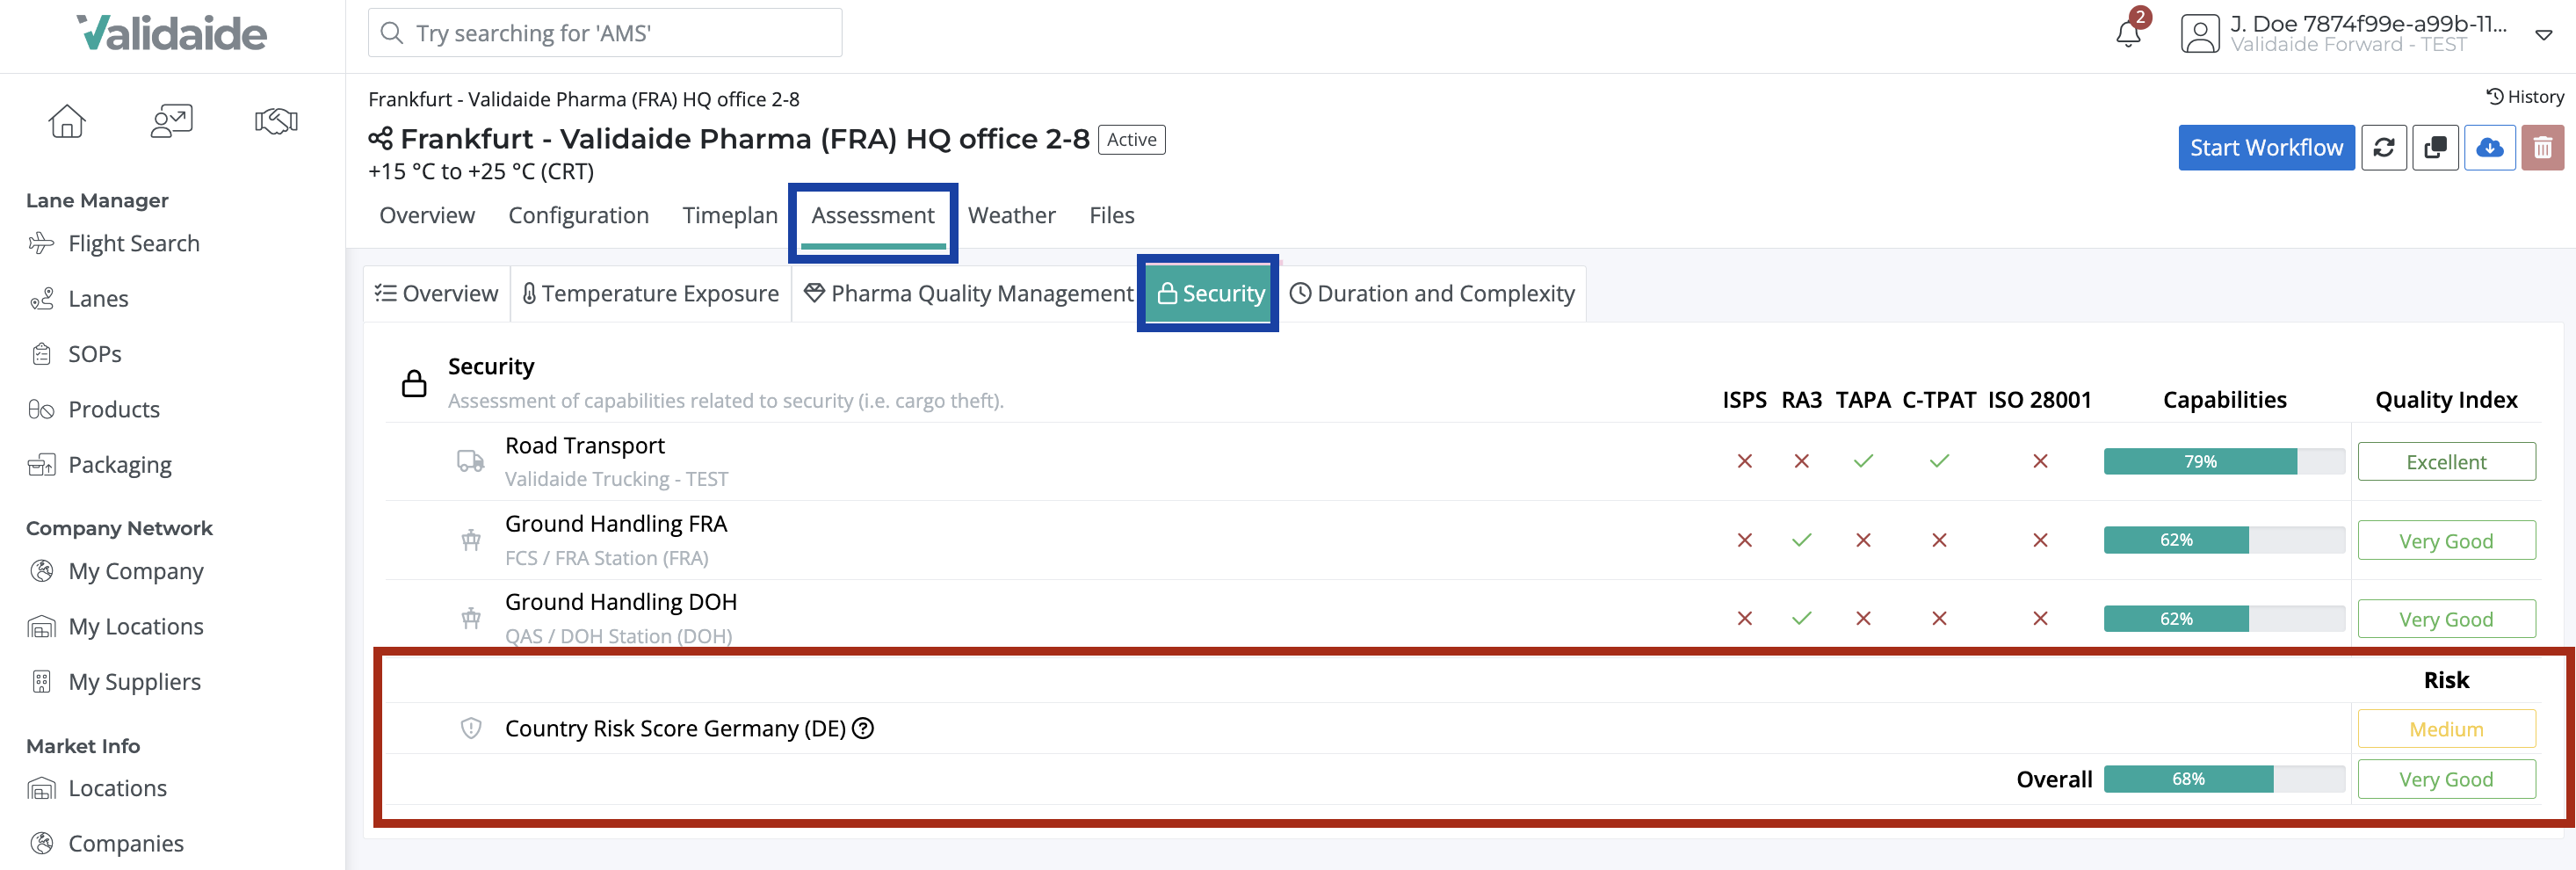Click 'FCS / FRA Station (FRA)' text
The height and width of the screenshot is (870, 2576).
606,558
